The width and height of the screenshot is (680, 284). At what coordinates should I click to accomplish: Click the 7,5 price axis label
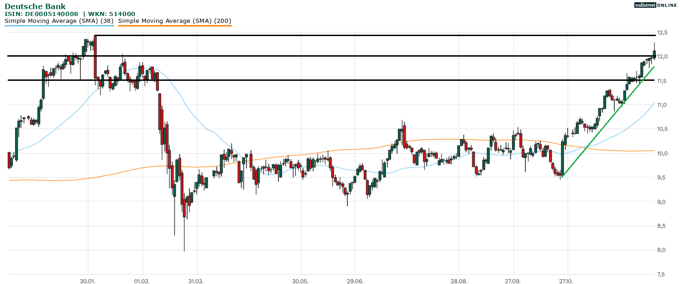[x=662, y=274]
